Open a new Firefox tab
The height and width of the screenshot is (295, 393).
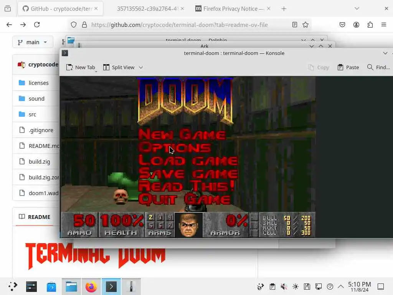(284, 9)
